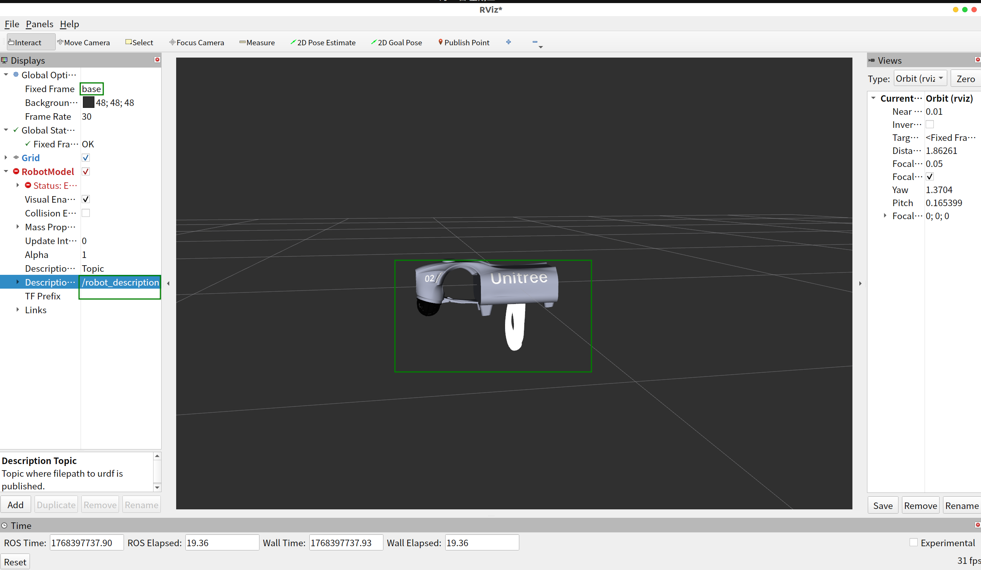
Task: Activate the Focus Camera tool
Action: (197, 43)
